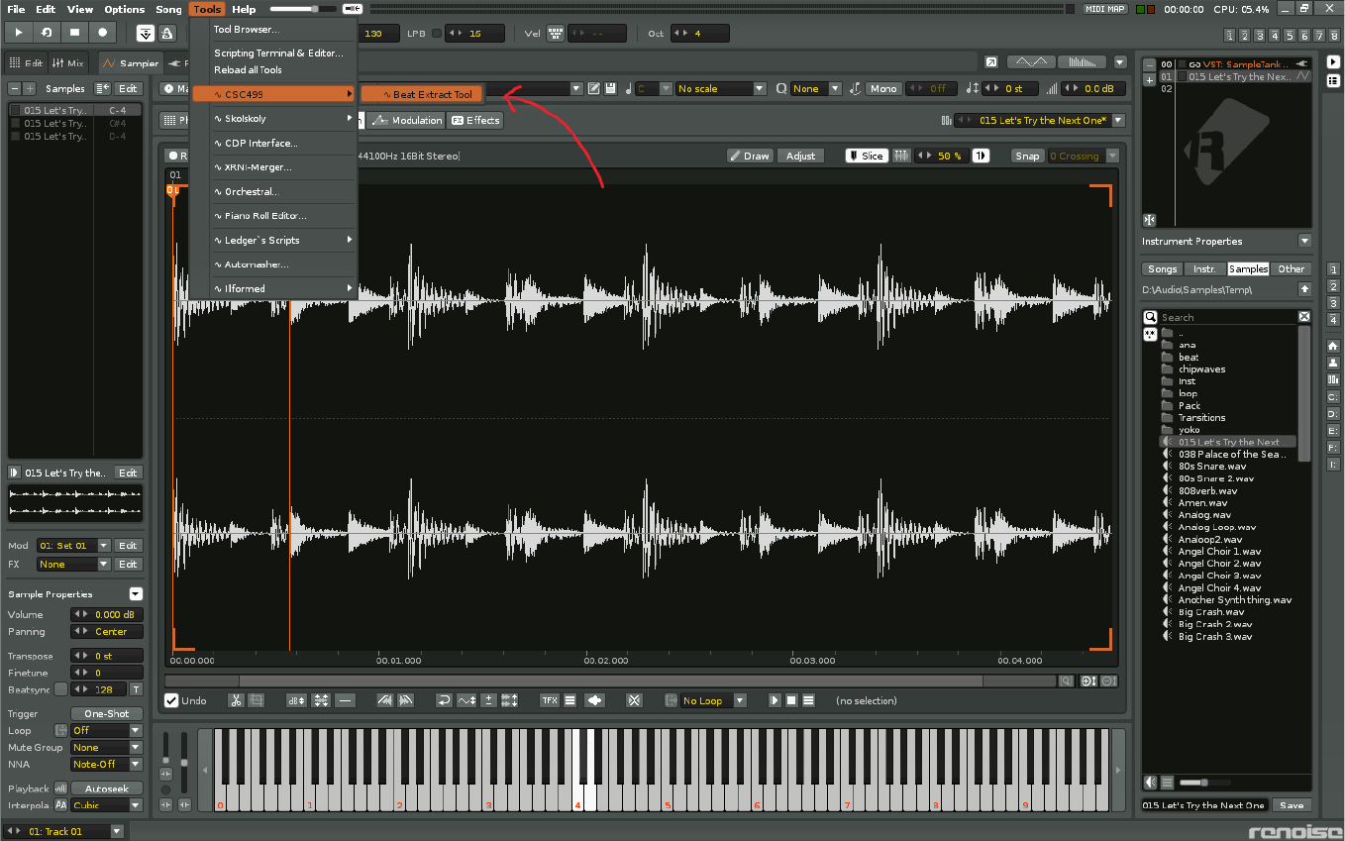Click the Autoseek button

click(106, 788)
